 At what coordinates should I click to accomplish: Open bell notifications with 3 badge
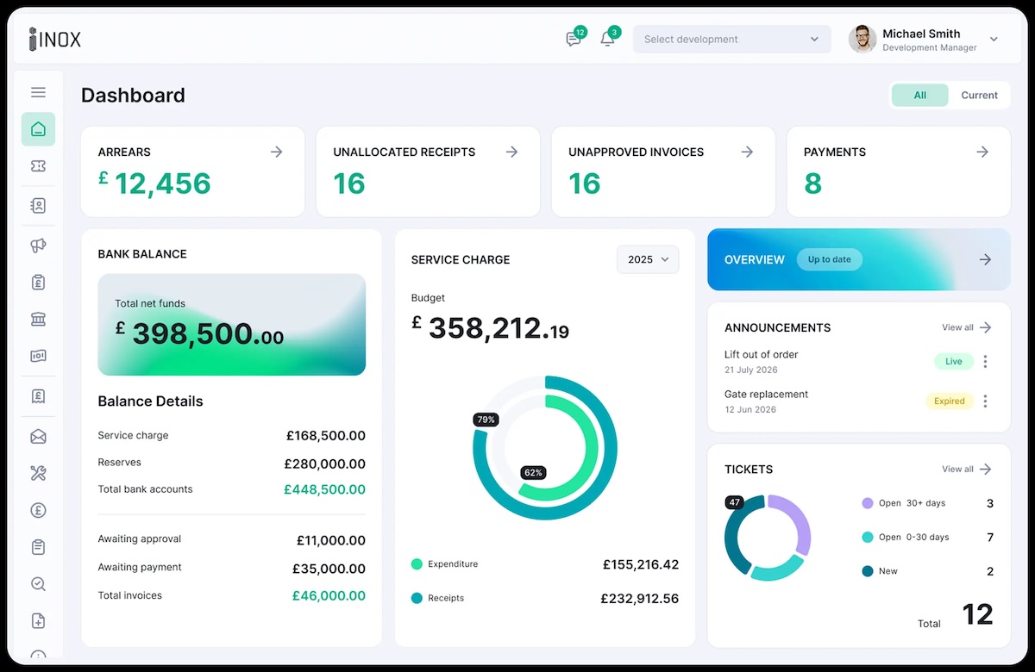pos(608,39)
